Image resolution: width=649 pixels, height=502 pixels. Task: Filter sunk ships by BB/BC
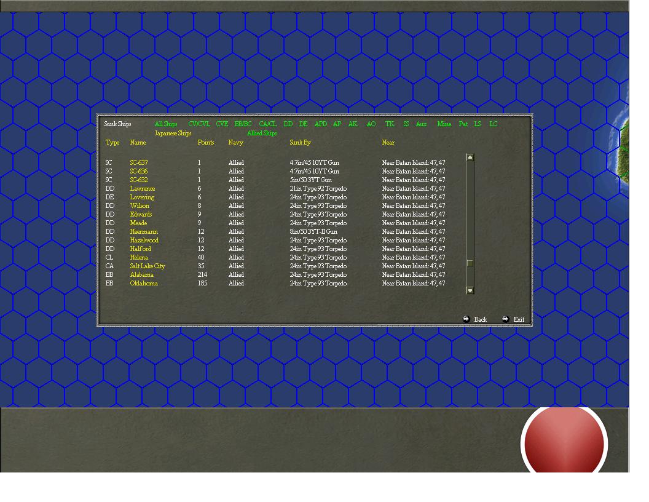point(243,124)
